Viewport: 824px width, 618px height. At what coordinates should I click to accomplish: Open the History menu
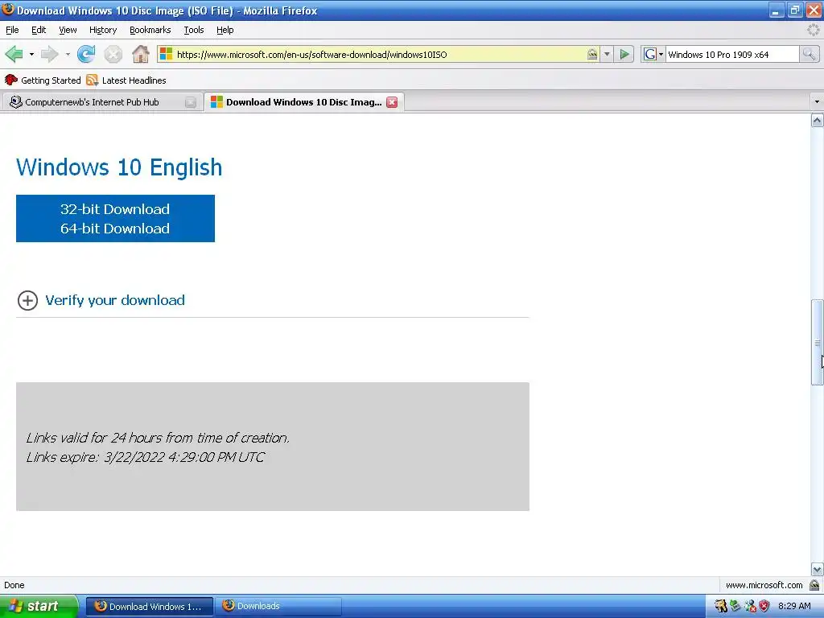click(x=103, y=30)
